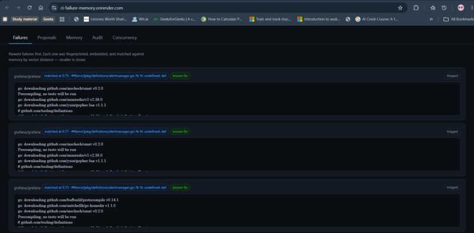This screenshot has height=233, width=474.
Task: Click the tab groups grid icon in bookmarks bar
Action: click(x=62, y=19)
